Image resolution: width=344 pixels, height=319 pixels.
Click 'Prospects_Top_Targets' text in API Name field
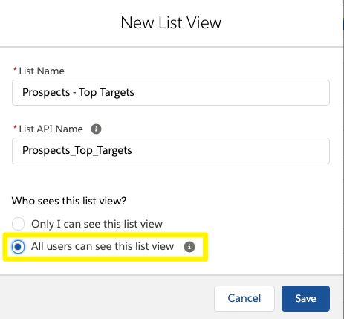pyautogui.click(x=77, y=151)
